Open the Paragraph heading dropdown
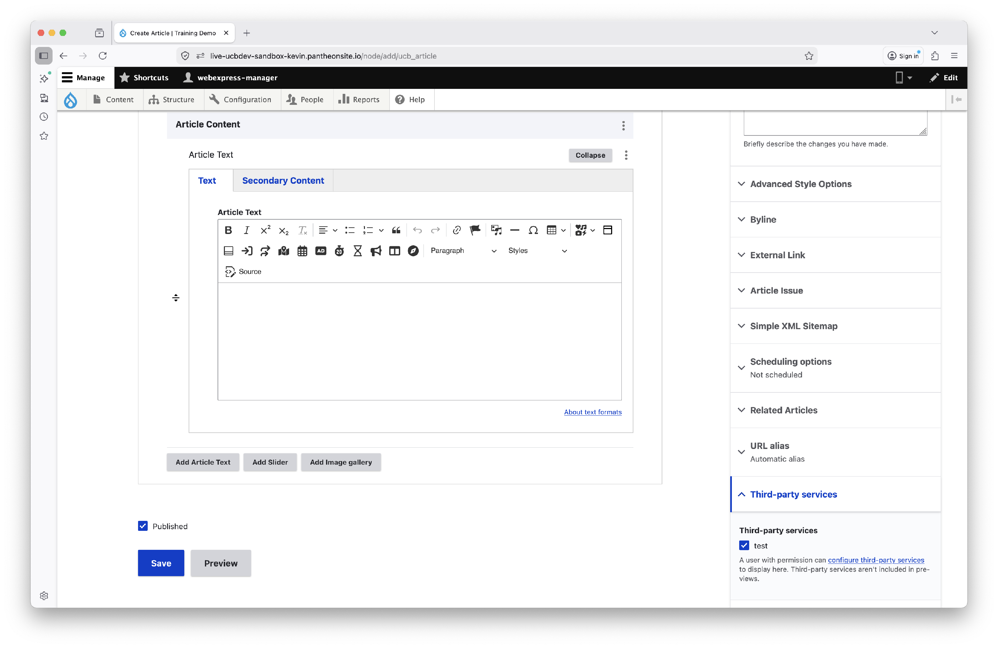 pos(463,251)
